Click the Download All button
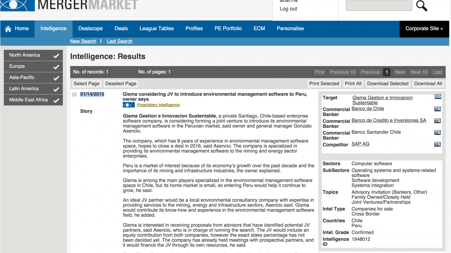Screen dimensions: 451x253 tap(428, 84)
